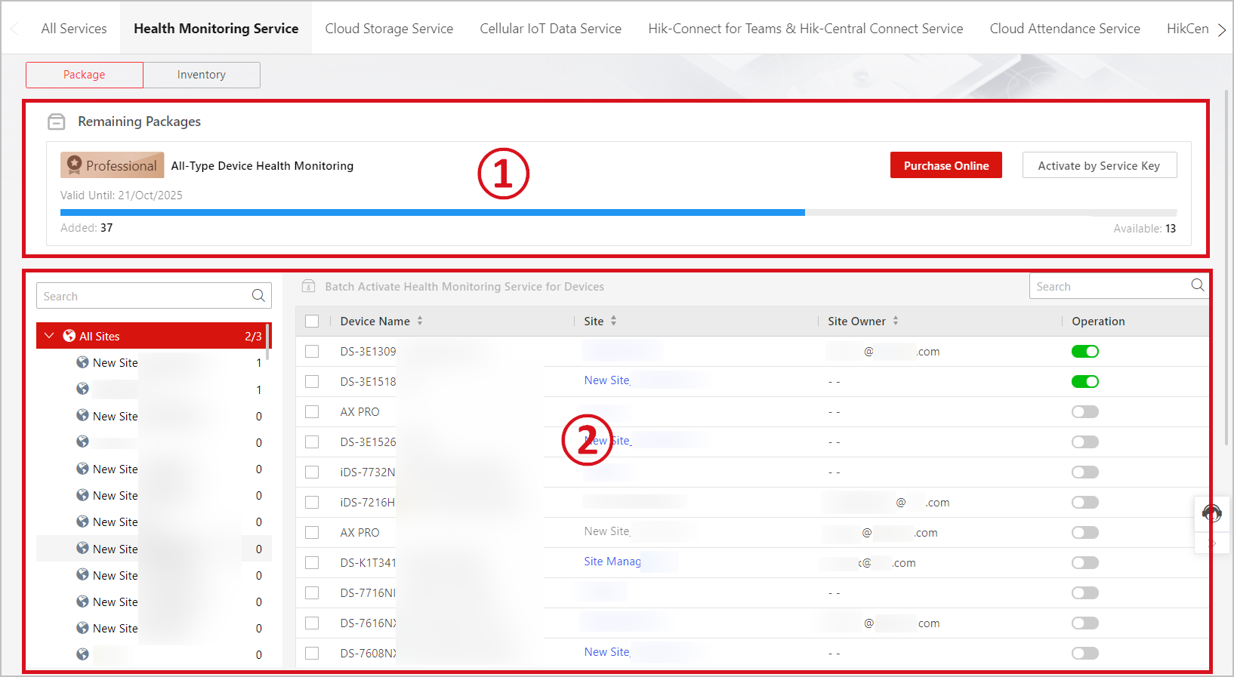The height and width of the screenshot is (677, 1234).
Task: Click the small arrow below the support icon
Action: coord(1212,543)
